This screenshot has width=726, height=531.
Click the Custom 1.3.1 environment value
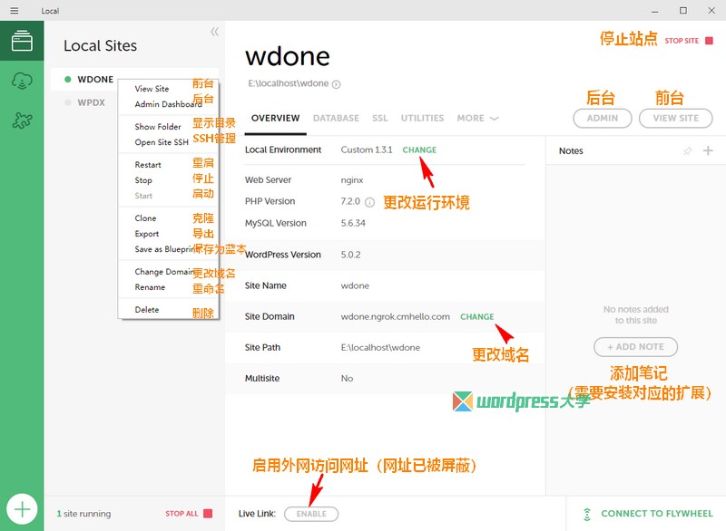point(367,150)
